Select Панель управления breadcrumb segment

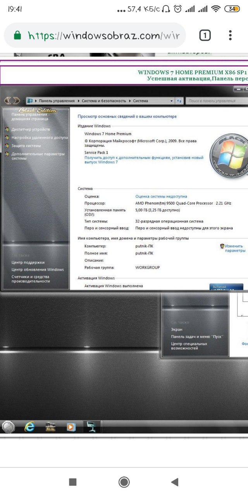tap(57, 101)
